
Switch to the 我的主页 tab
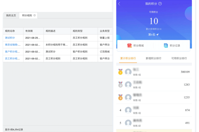tap(11, 16)
